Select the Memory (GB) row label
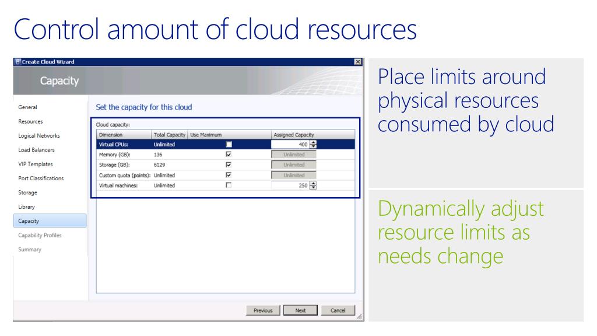 [115, 155]
